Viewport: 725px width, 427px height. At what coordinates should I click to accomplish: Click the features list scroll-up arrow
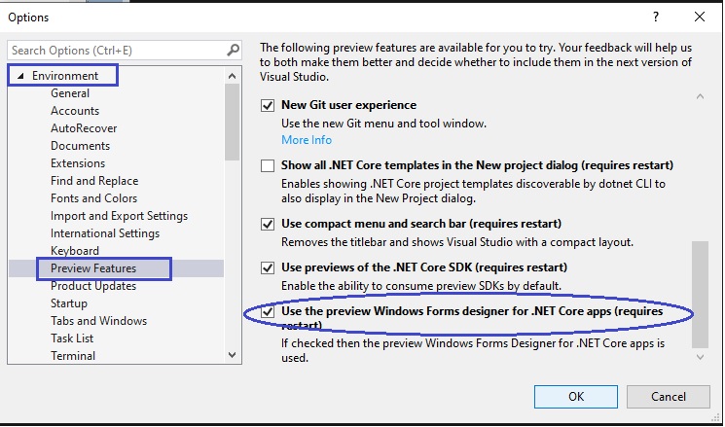700,96
